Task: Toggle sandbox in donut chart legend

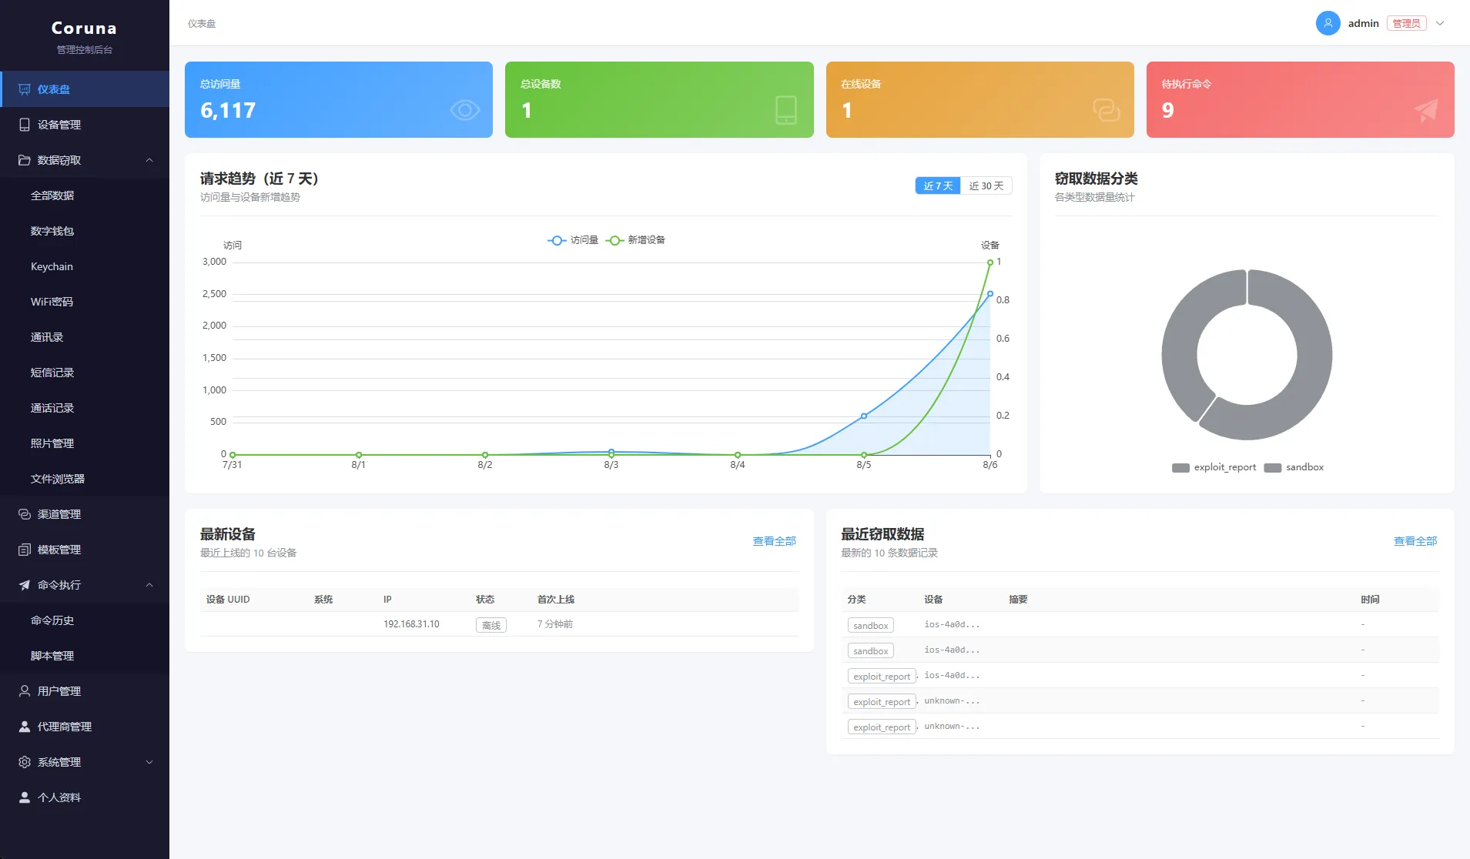Action: point(1294,467)
